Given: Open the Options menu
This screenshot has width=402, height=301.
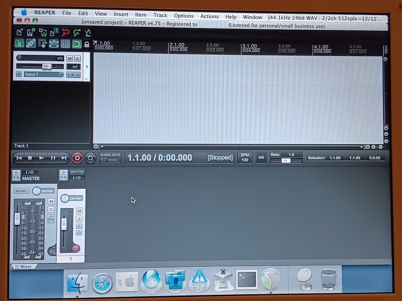Looking at the screenshot, I should (x=184, y=16).
